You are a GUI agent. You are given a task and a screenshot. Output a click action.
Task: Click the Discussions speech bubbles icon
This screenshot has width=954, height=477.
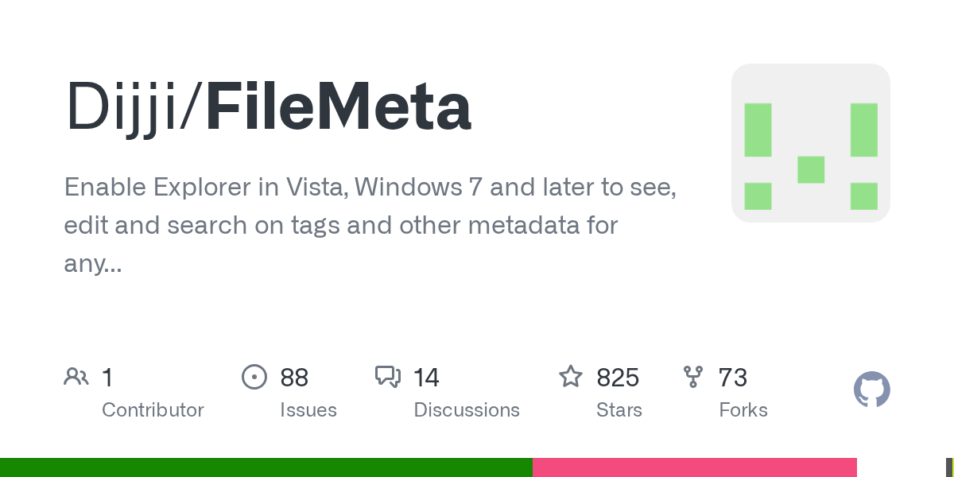[x=388, y=377]
